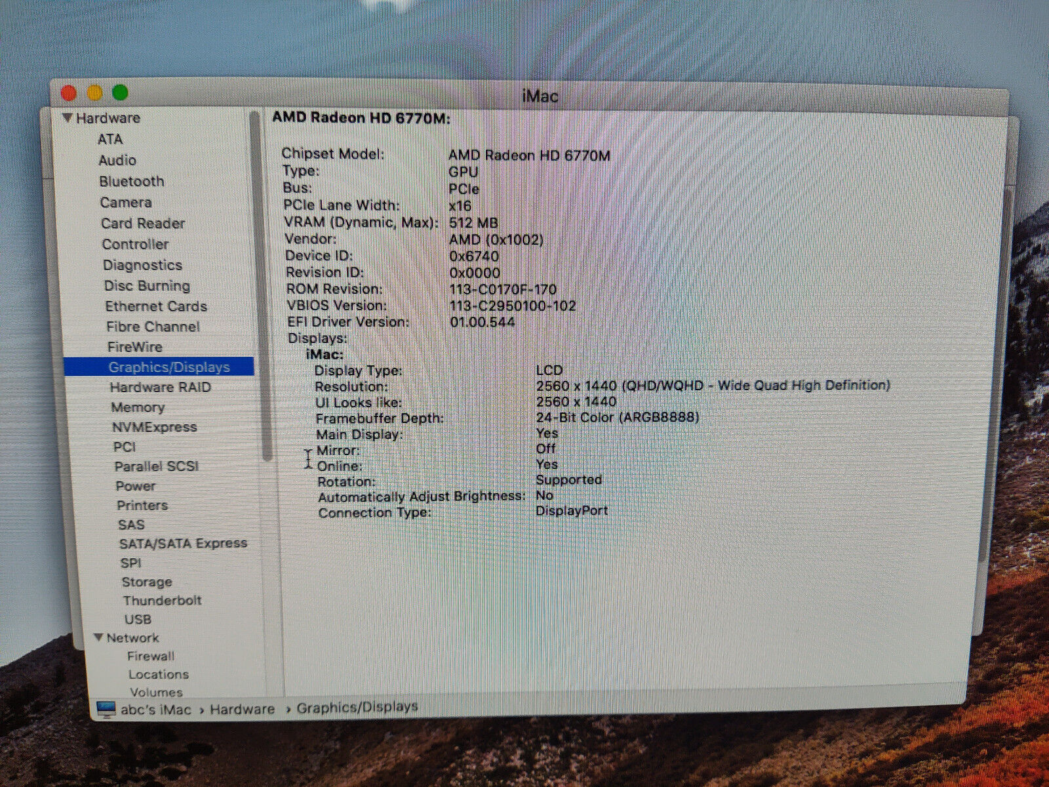Viewport: 1049px width, 787px height.
Task: Click Hardware in the path bar
Action: coord(242,709)
